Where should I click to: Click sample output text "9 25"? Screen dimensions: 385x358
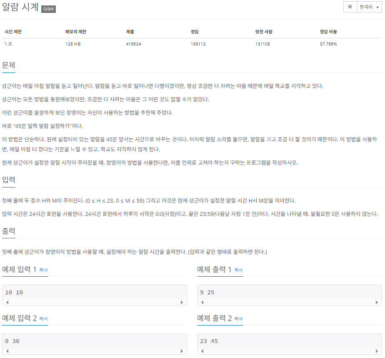coord(207,293)
